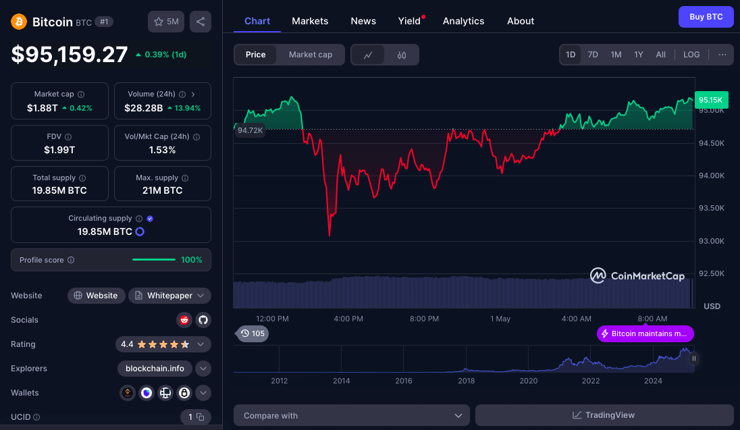The width and height of the screenshot is (740, 430).
Task: Open the News tab
Action: tap(363, 21)
